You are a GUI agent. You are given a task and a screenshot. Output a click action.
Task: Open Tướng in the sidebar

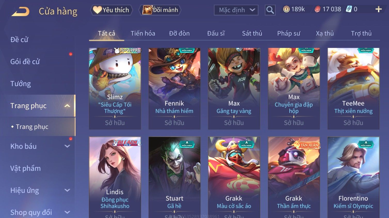[x=21, y=84]
